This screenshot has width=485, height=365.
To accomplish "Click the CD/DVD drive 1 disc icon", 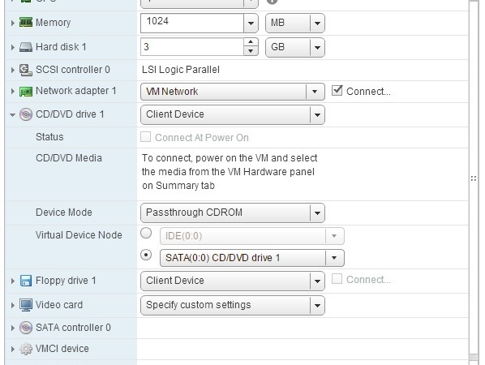I will click(x=26, y=114).
